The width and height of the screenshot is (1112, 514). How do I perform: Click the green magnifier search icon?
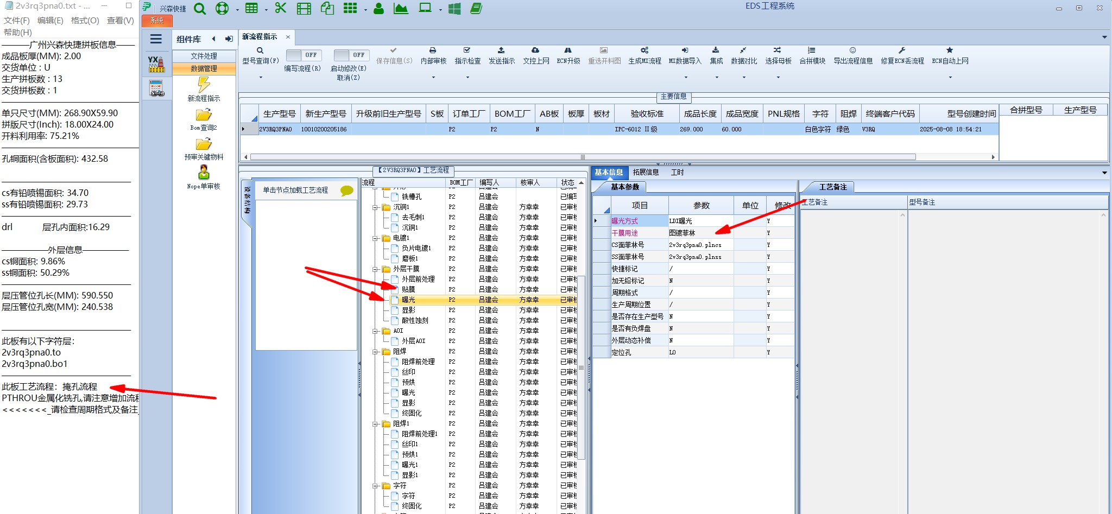pyautogui.click(x=200, y=9)
